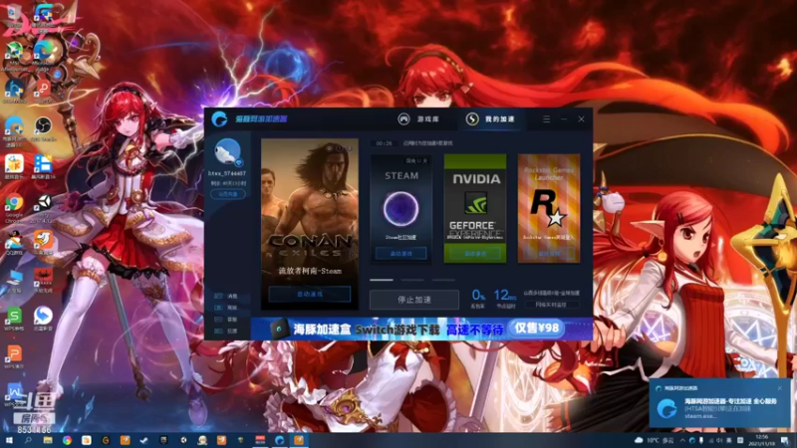
Task: Start the Rockstar Launcher card button
Action: 549,253
